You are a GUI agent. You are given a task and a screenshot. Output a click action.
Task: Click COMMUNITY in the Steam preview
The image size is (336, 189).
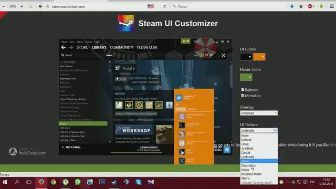pyautogui.click(x=121, y=47)
